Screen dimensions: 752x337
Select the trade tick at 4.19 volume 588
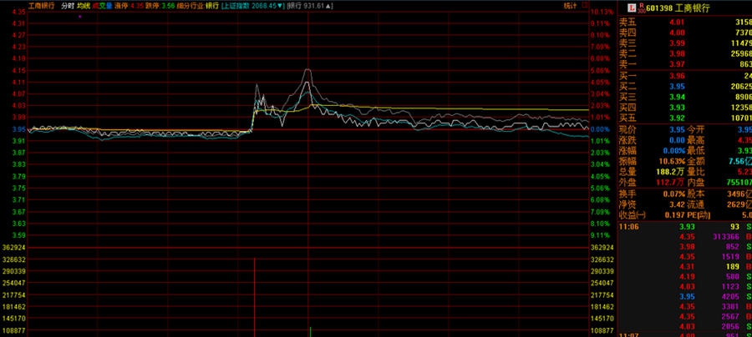click(x=685, y=276)
